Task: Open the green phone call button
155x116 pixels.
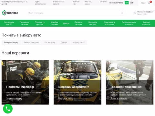Action: 8,109
